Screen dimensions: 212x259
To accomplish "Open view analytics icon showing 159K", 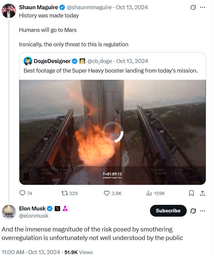I will [x=149, y=193].
